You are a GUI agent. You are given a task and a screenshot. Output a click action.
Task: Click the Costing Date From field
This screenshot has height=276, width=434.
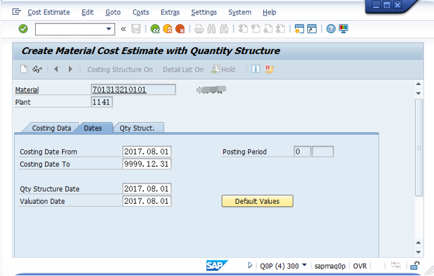pos(146,151)
